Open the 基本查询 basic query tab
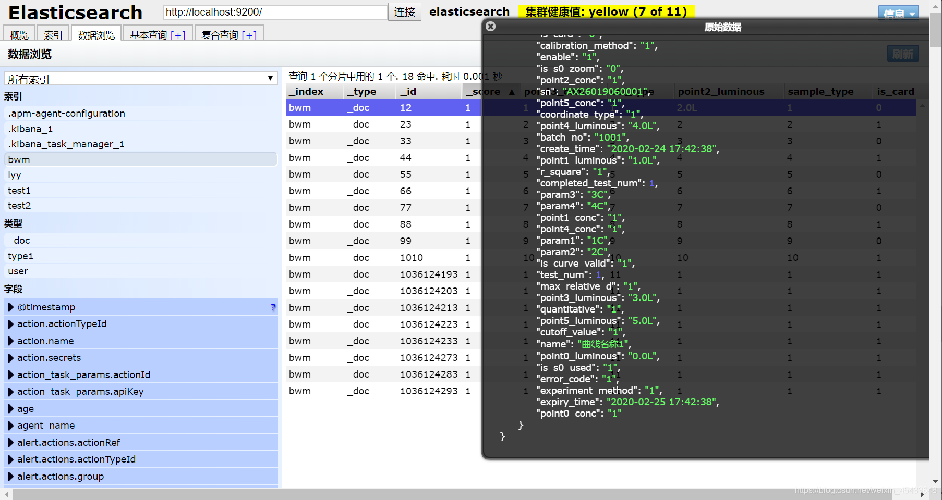 tap(158, 34)
